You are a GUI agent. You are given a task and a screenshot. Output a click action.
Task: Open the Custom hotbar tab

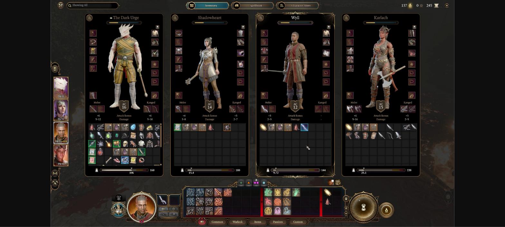click(x=298, y=222)
